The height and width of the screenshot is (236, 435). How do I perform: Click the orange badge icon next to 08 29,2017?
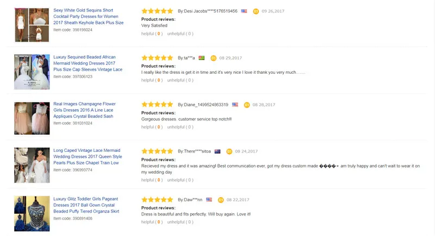[213, 58]
